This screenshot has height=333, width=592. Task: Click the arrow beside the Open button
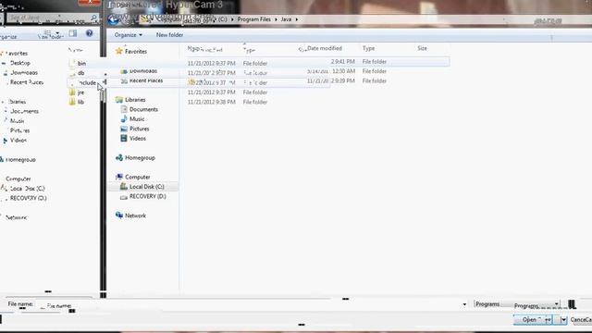[563, 320]
